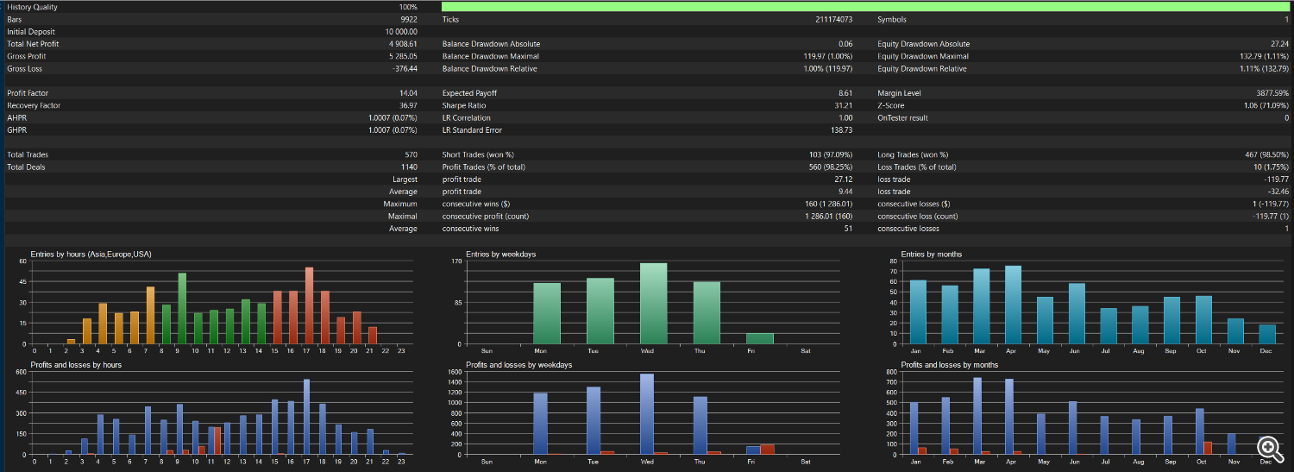Click the Sharpe Ratio value 31.21
The width and height of the screenshot is (1294, 472).
pyautogui.click(x=845, y=105)
